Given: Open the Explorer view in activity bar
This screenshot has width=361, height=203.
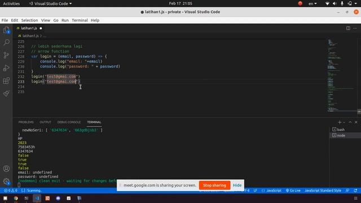Looking at the screenshot, I should 6,30.
